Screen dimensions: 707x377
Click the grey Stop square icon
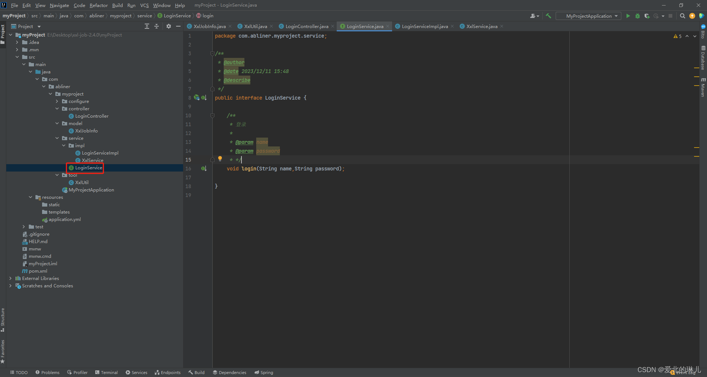click(x=670, y=16)
